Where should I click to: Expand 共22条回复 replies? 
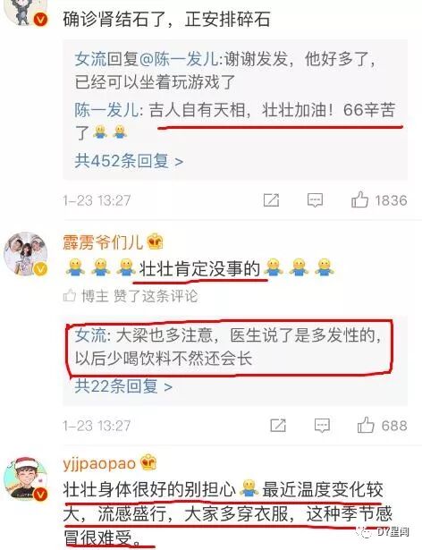pos(123,386)
